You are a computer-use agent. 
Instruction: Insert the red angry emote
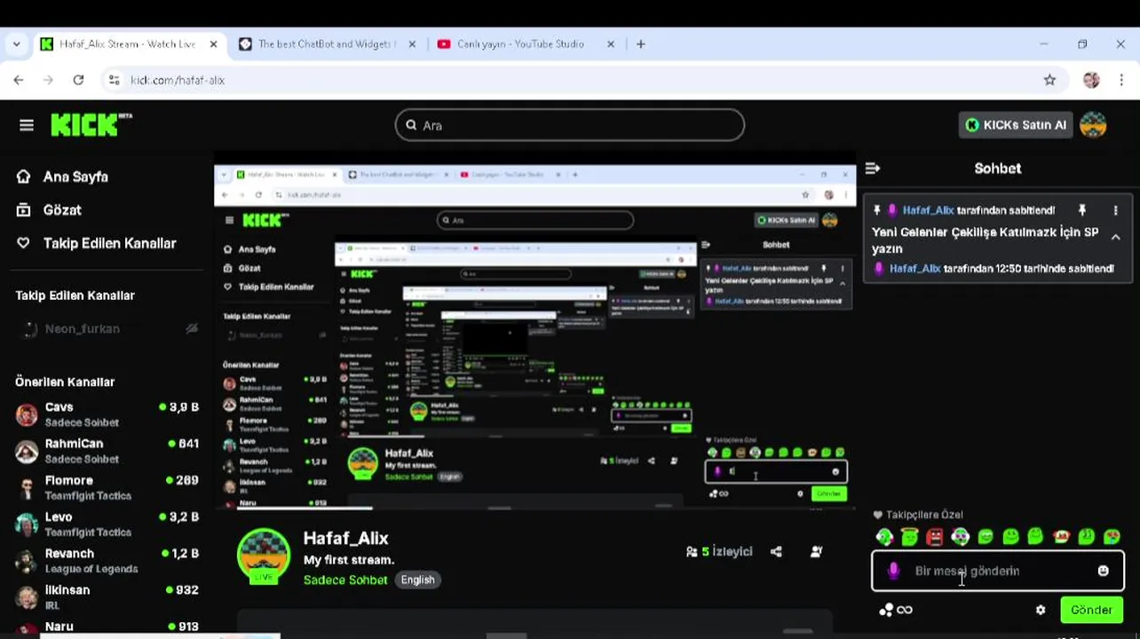pyautogui.click(x=934, y=536)
